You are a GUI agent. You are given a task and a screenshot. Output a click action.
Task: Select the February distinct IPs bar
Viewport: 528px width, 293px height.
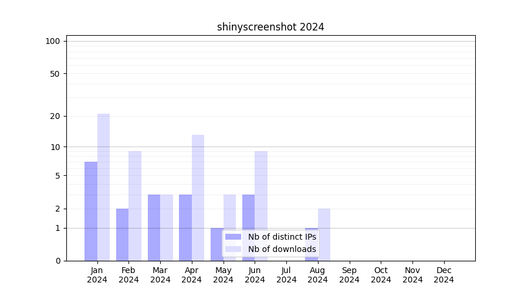click(122, 234)
